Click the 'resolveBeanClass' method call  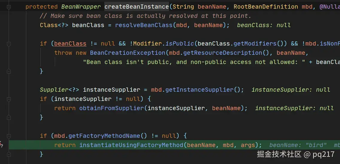(x=144, y=25)
